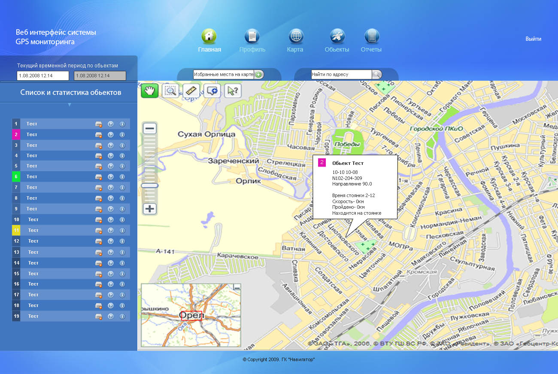Click the add map comment tool

click(x=212, y=91)
